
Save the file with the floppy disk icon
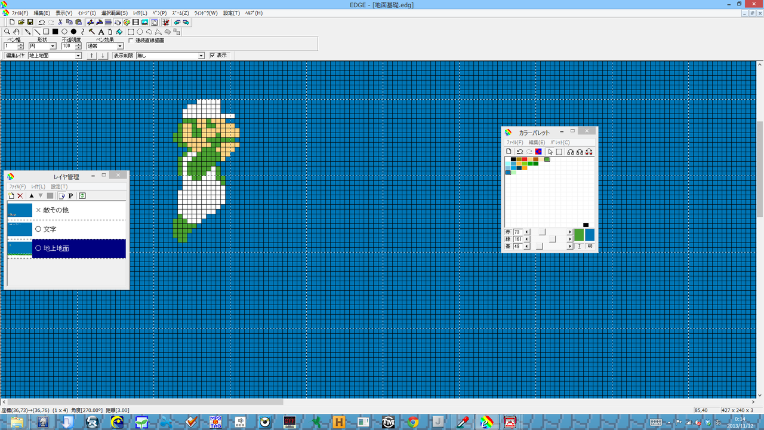tap(30, 22)
